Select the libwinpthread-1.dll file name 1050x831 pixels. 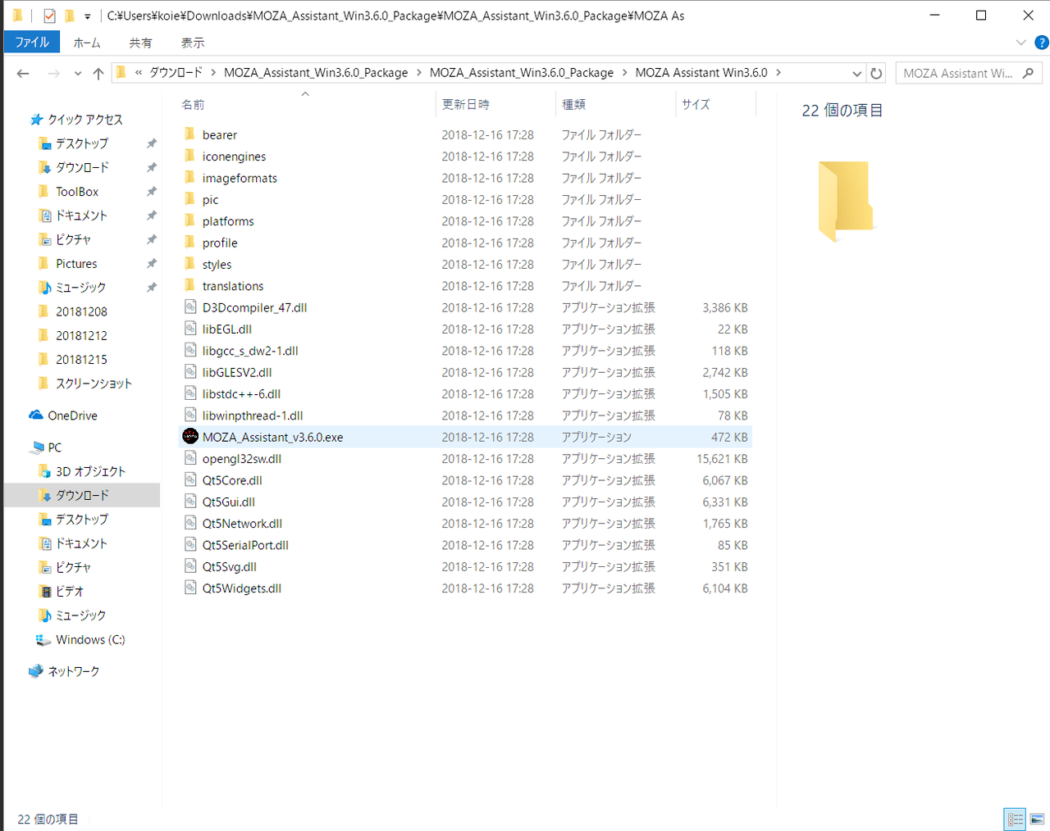point(253,415)
